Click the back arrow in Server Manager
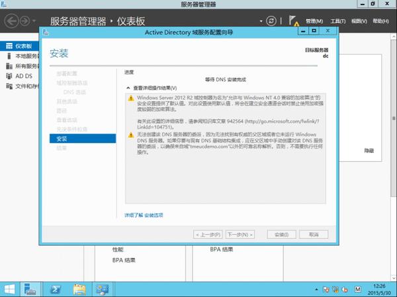The width and height of the screenshot is (397, 297). tap(12, 21)
